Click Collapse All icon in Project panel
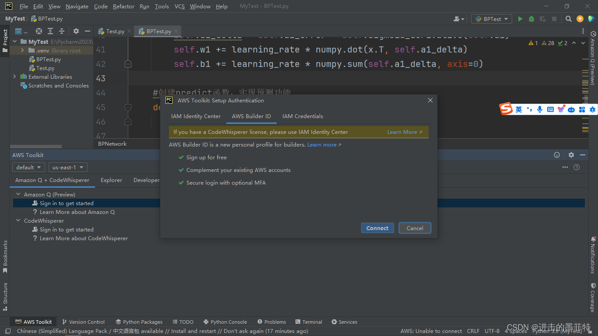This screenshot has height=336, width=598. [x=62, y=31]
